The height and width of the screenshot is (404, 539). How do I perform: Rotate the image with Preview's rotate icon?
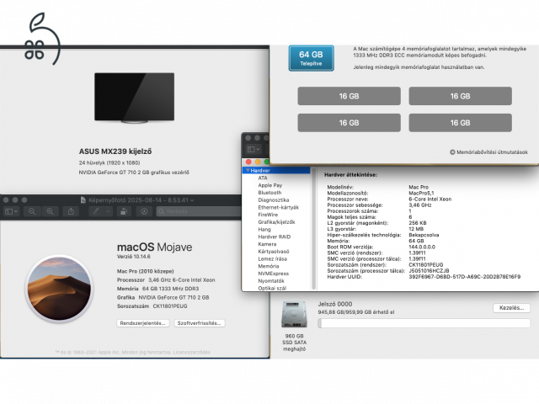click(124, 211)
